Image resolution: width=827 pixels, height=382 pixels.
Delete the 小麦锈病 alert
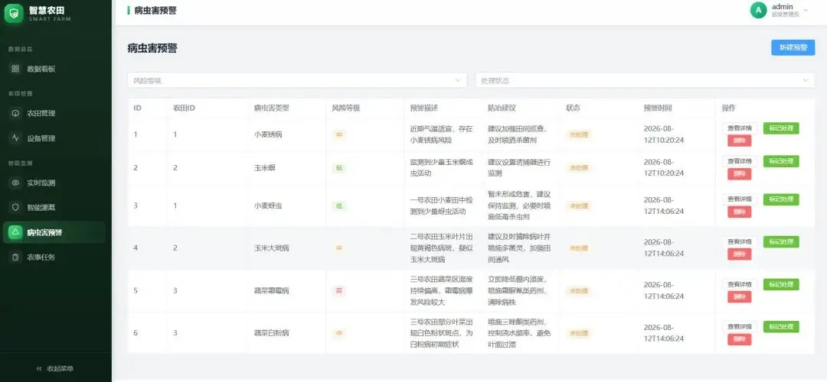(740, 141)
